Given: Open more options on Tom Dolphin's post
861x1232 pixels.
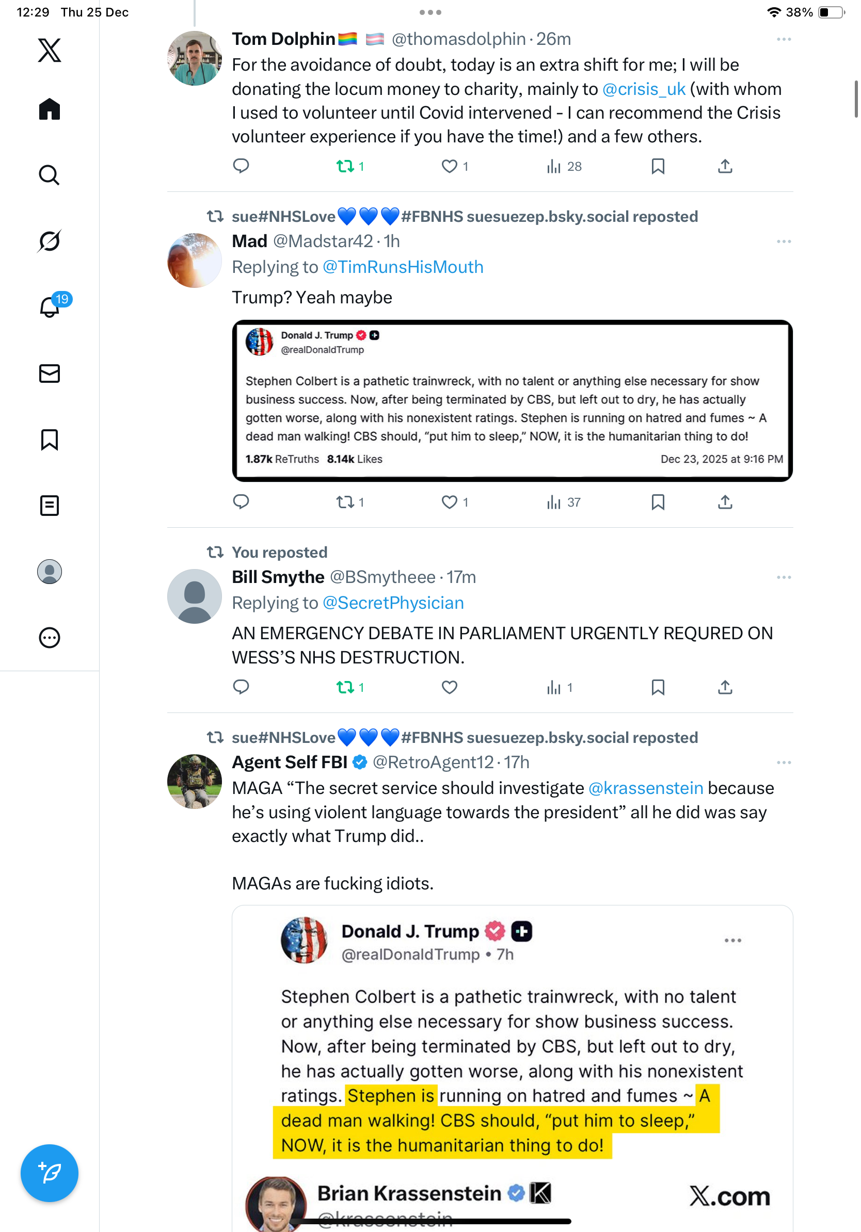Looking at the screenshot, I should 783,39.
